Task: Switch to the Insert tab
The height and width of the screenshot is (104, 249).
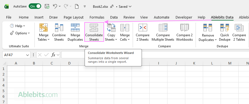Action: tap(39, 17)
